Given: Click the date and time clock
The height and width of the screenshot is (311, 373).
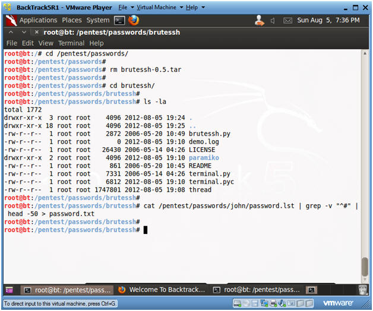Looking at the screenshot, I should click(328, 20).
